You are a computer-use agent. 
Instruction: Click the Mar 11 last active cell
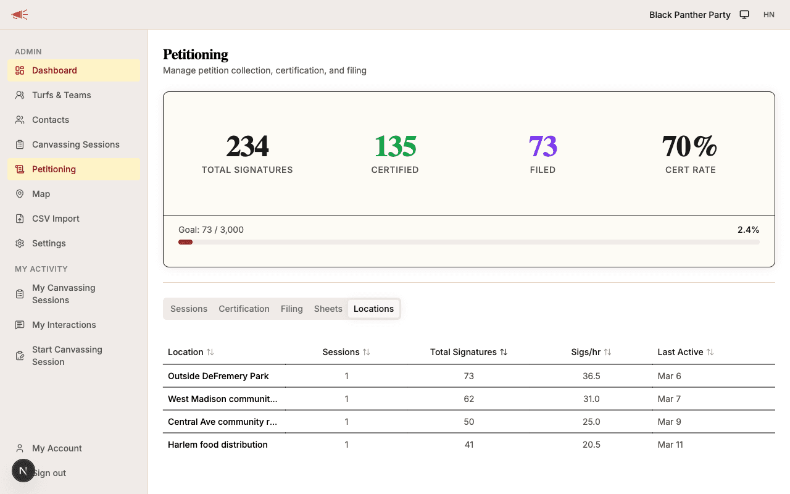point(670,445)
